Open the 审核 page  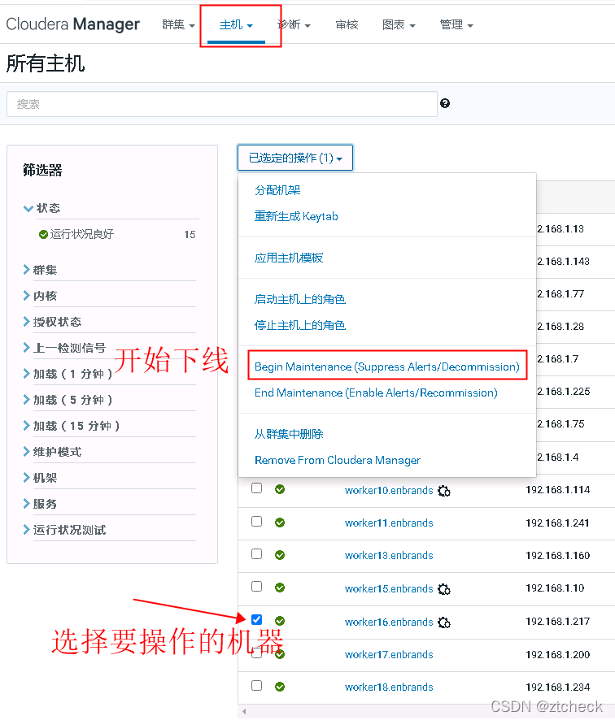pyautogui.click(x=347, y=25)
